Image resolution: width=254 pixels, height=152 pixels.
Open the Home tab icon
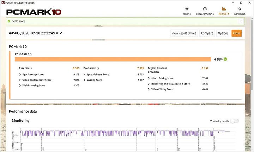click(187, 9)
